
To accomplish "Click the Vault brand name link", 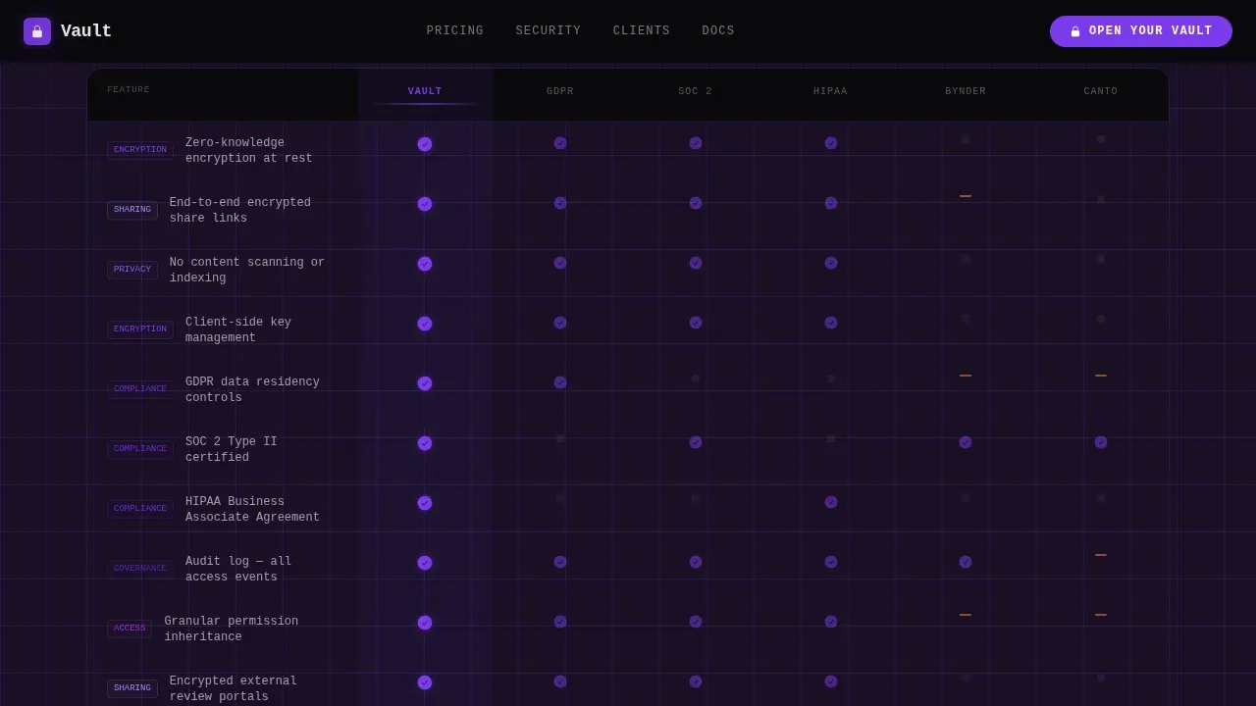I will (x=86, y=31).
